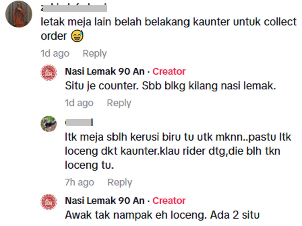This screenshot has height=226, width=302.
Task: Select the 'ltk meja sblh kerusi biru' comment text
Action: pyautogui.click(x=178, y=151)
